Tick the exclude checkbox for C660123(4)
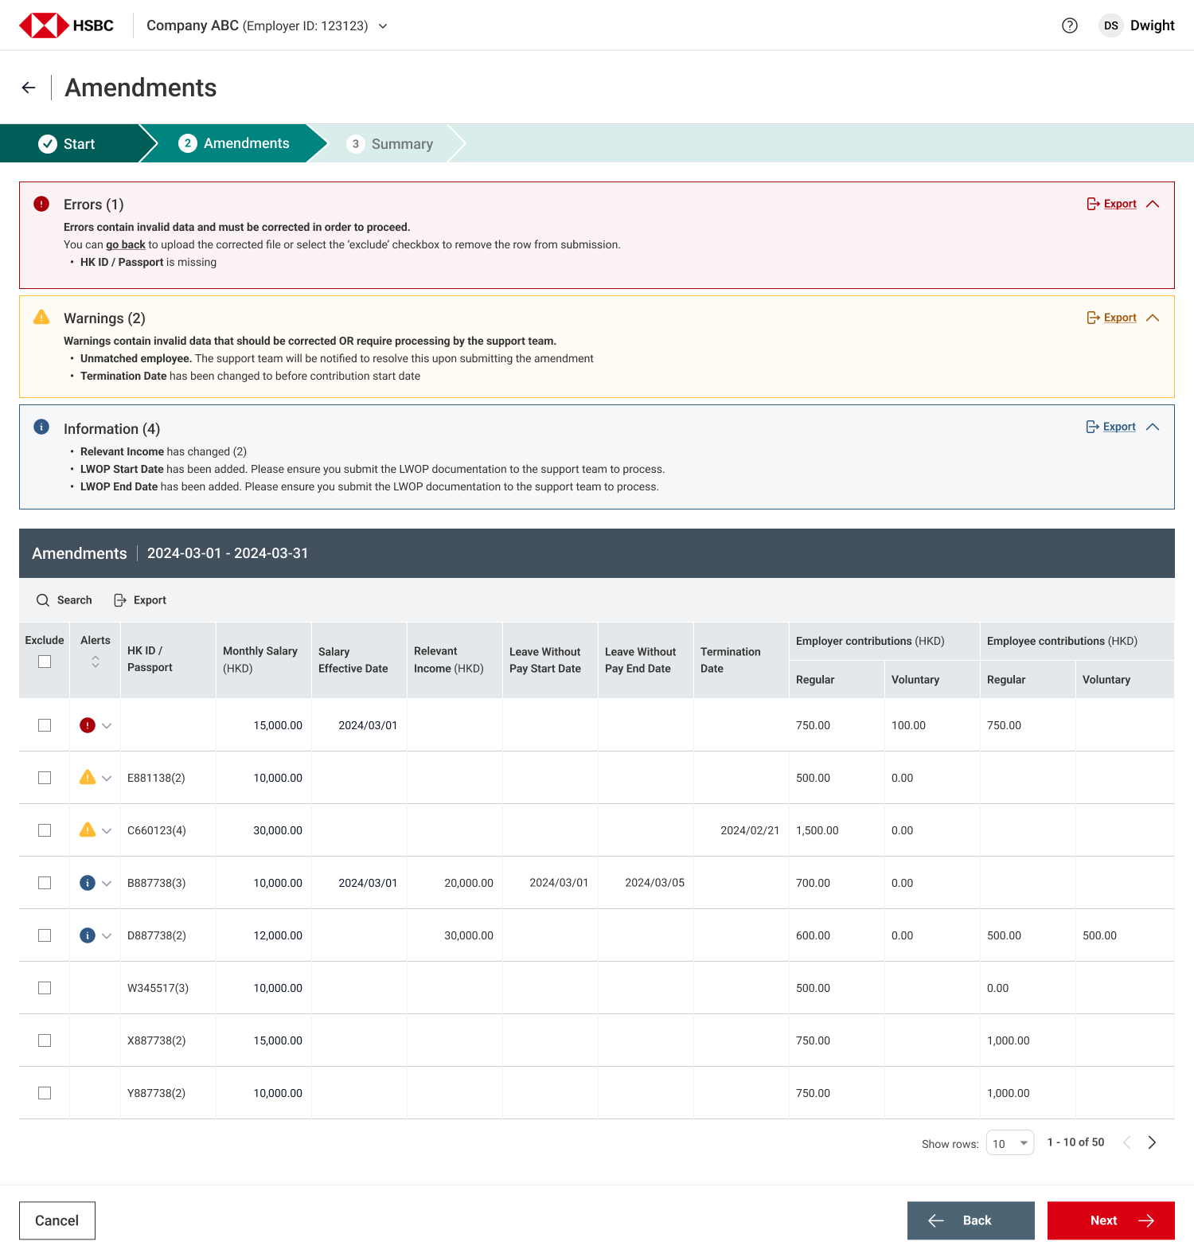The height and width of the screenshot is (1257, 1194). pos(45,830)
